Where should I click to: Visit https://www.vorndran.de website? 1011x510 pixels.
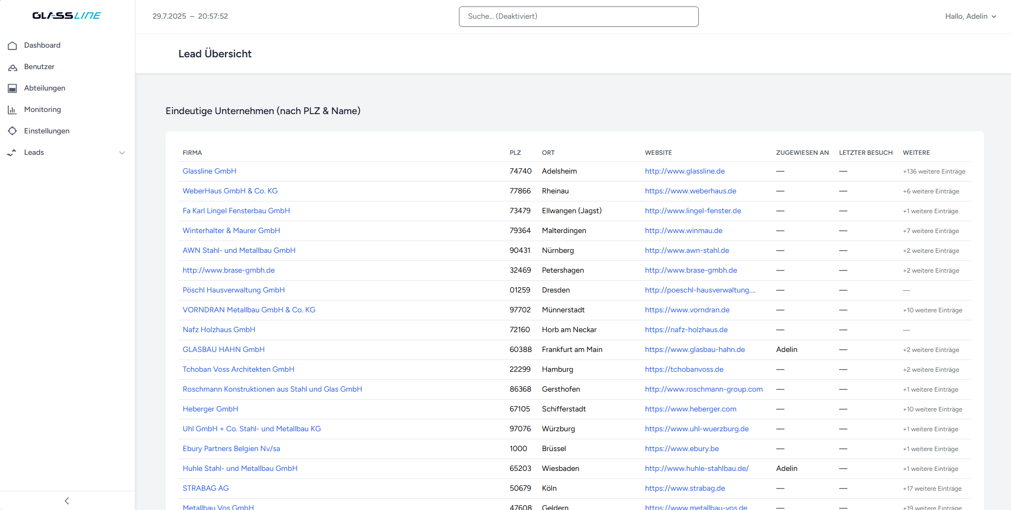pyautogui.click(x=687, y=310)
